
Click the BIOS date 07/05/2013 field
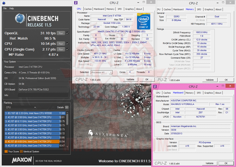(x=200, y=133)
